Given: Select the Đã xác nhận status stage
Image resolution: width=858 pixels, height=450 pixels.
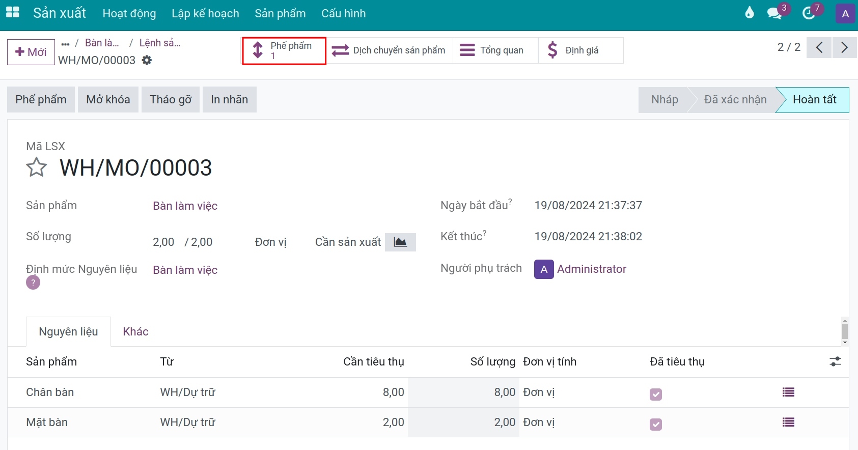Looking at the screenshot, I should (735, 100).
